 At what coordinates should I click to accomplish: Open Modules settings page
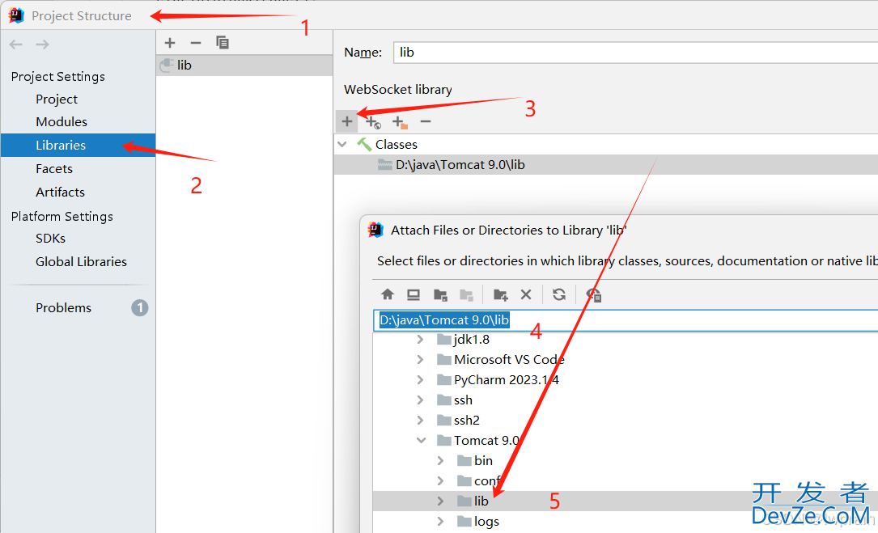[x=62, y=121]
